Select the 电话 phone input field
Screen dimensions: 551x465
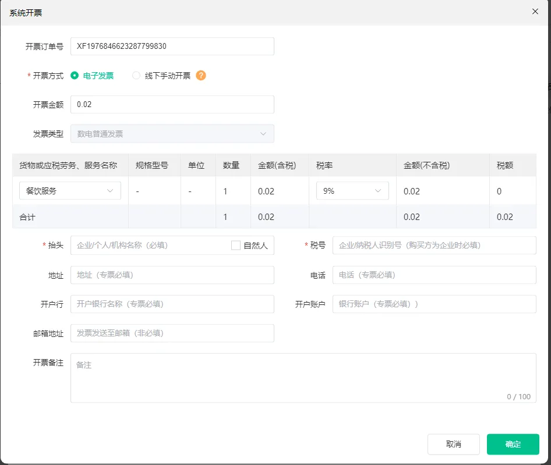coord(434,275)
